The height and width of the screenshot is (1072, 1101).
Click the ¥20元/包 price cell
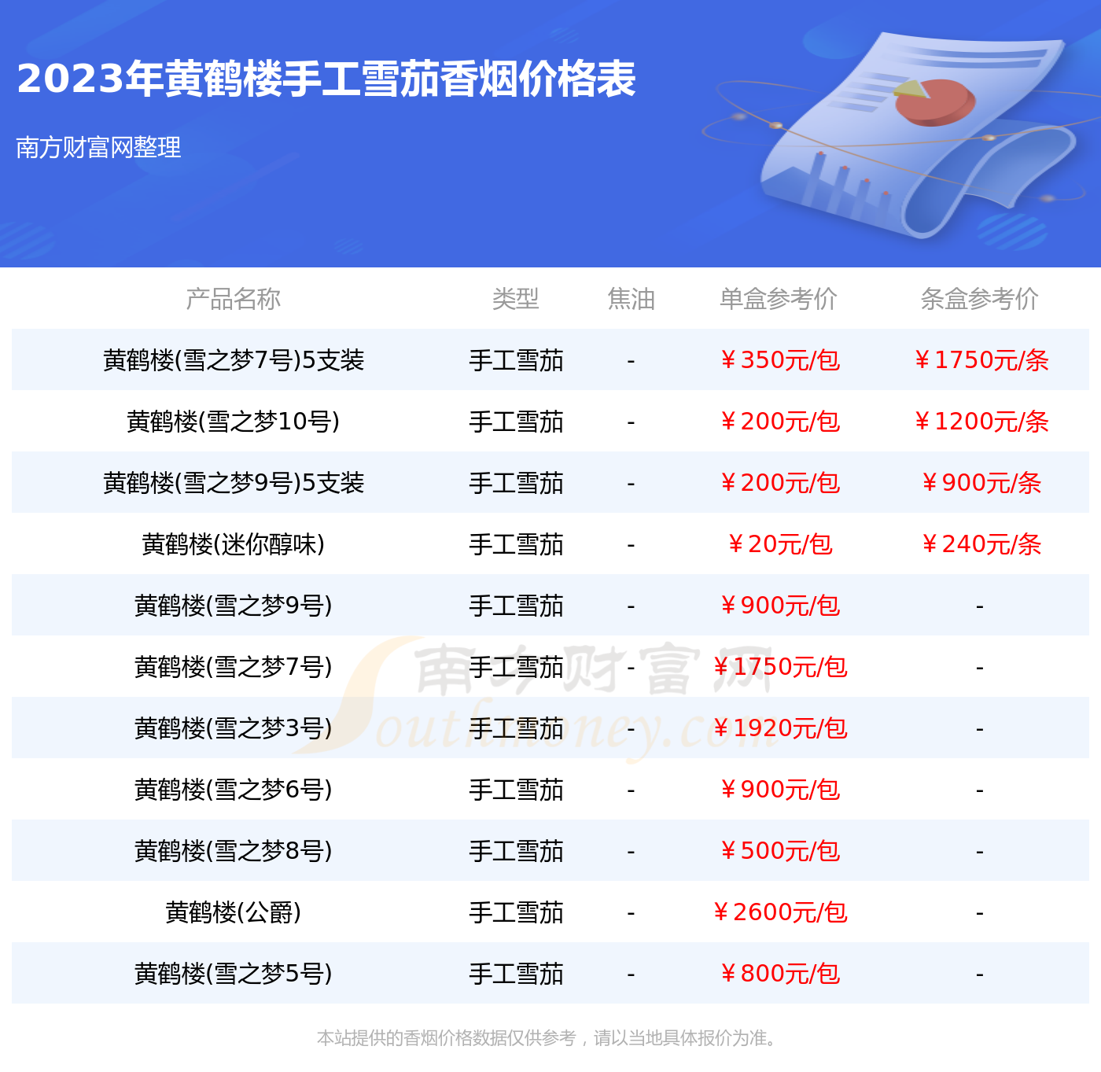[779, 544]
